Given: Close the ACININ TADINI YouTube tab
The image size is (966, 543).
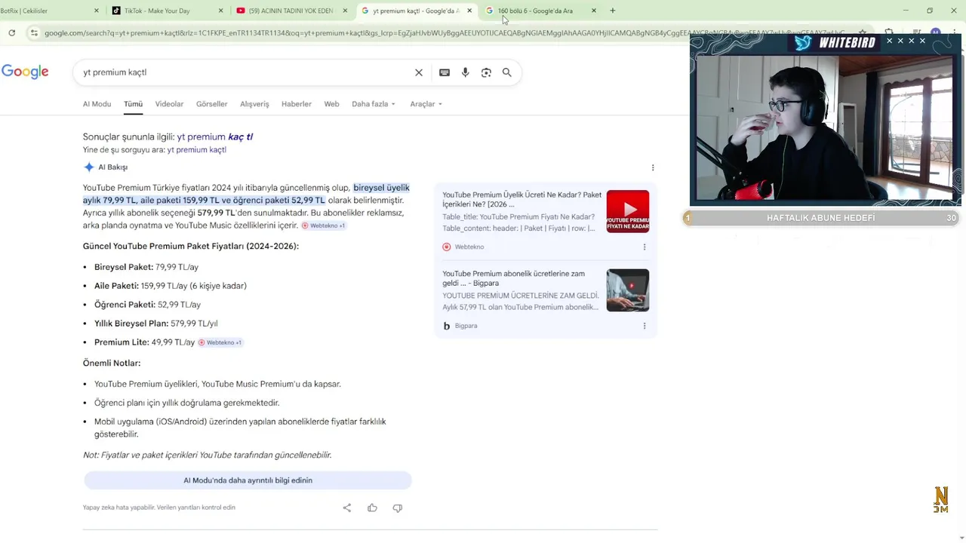Looking at the screenshot, I should point(345,11).
